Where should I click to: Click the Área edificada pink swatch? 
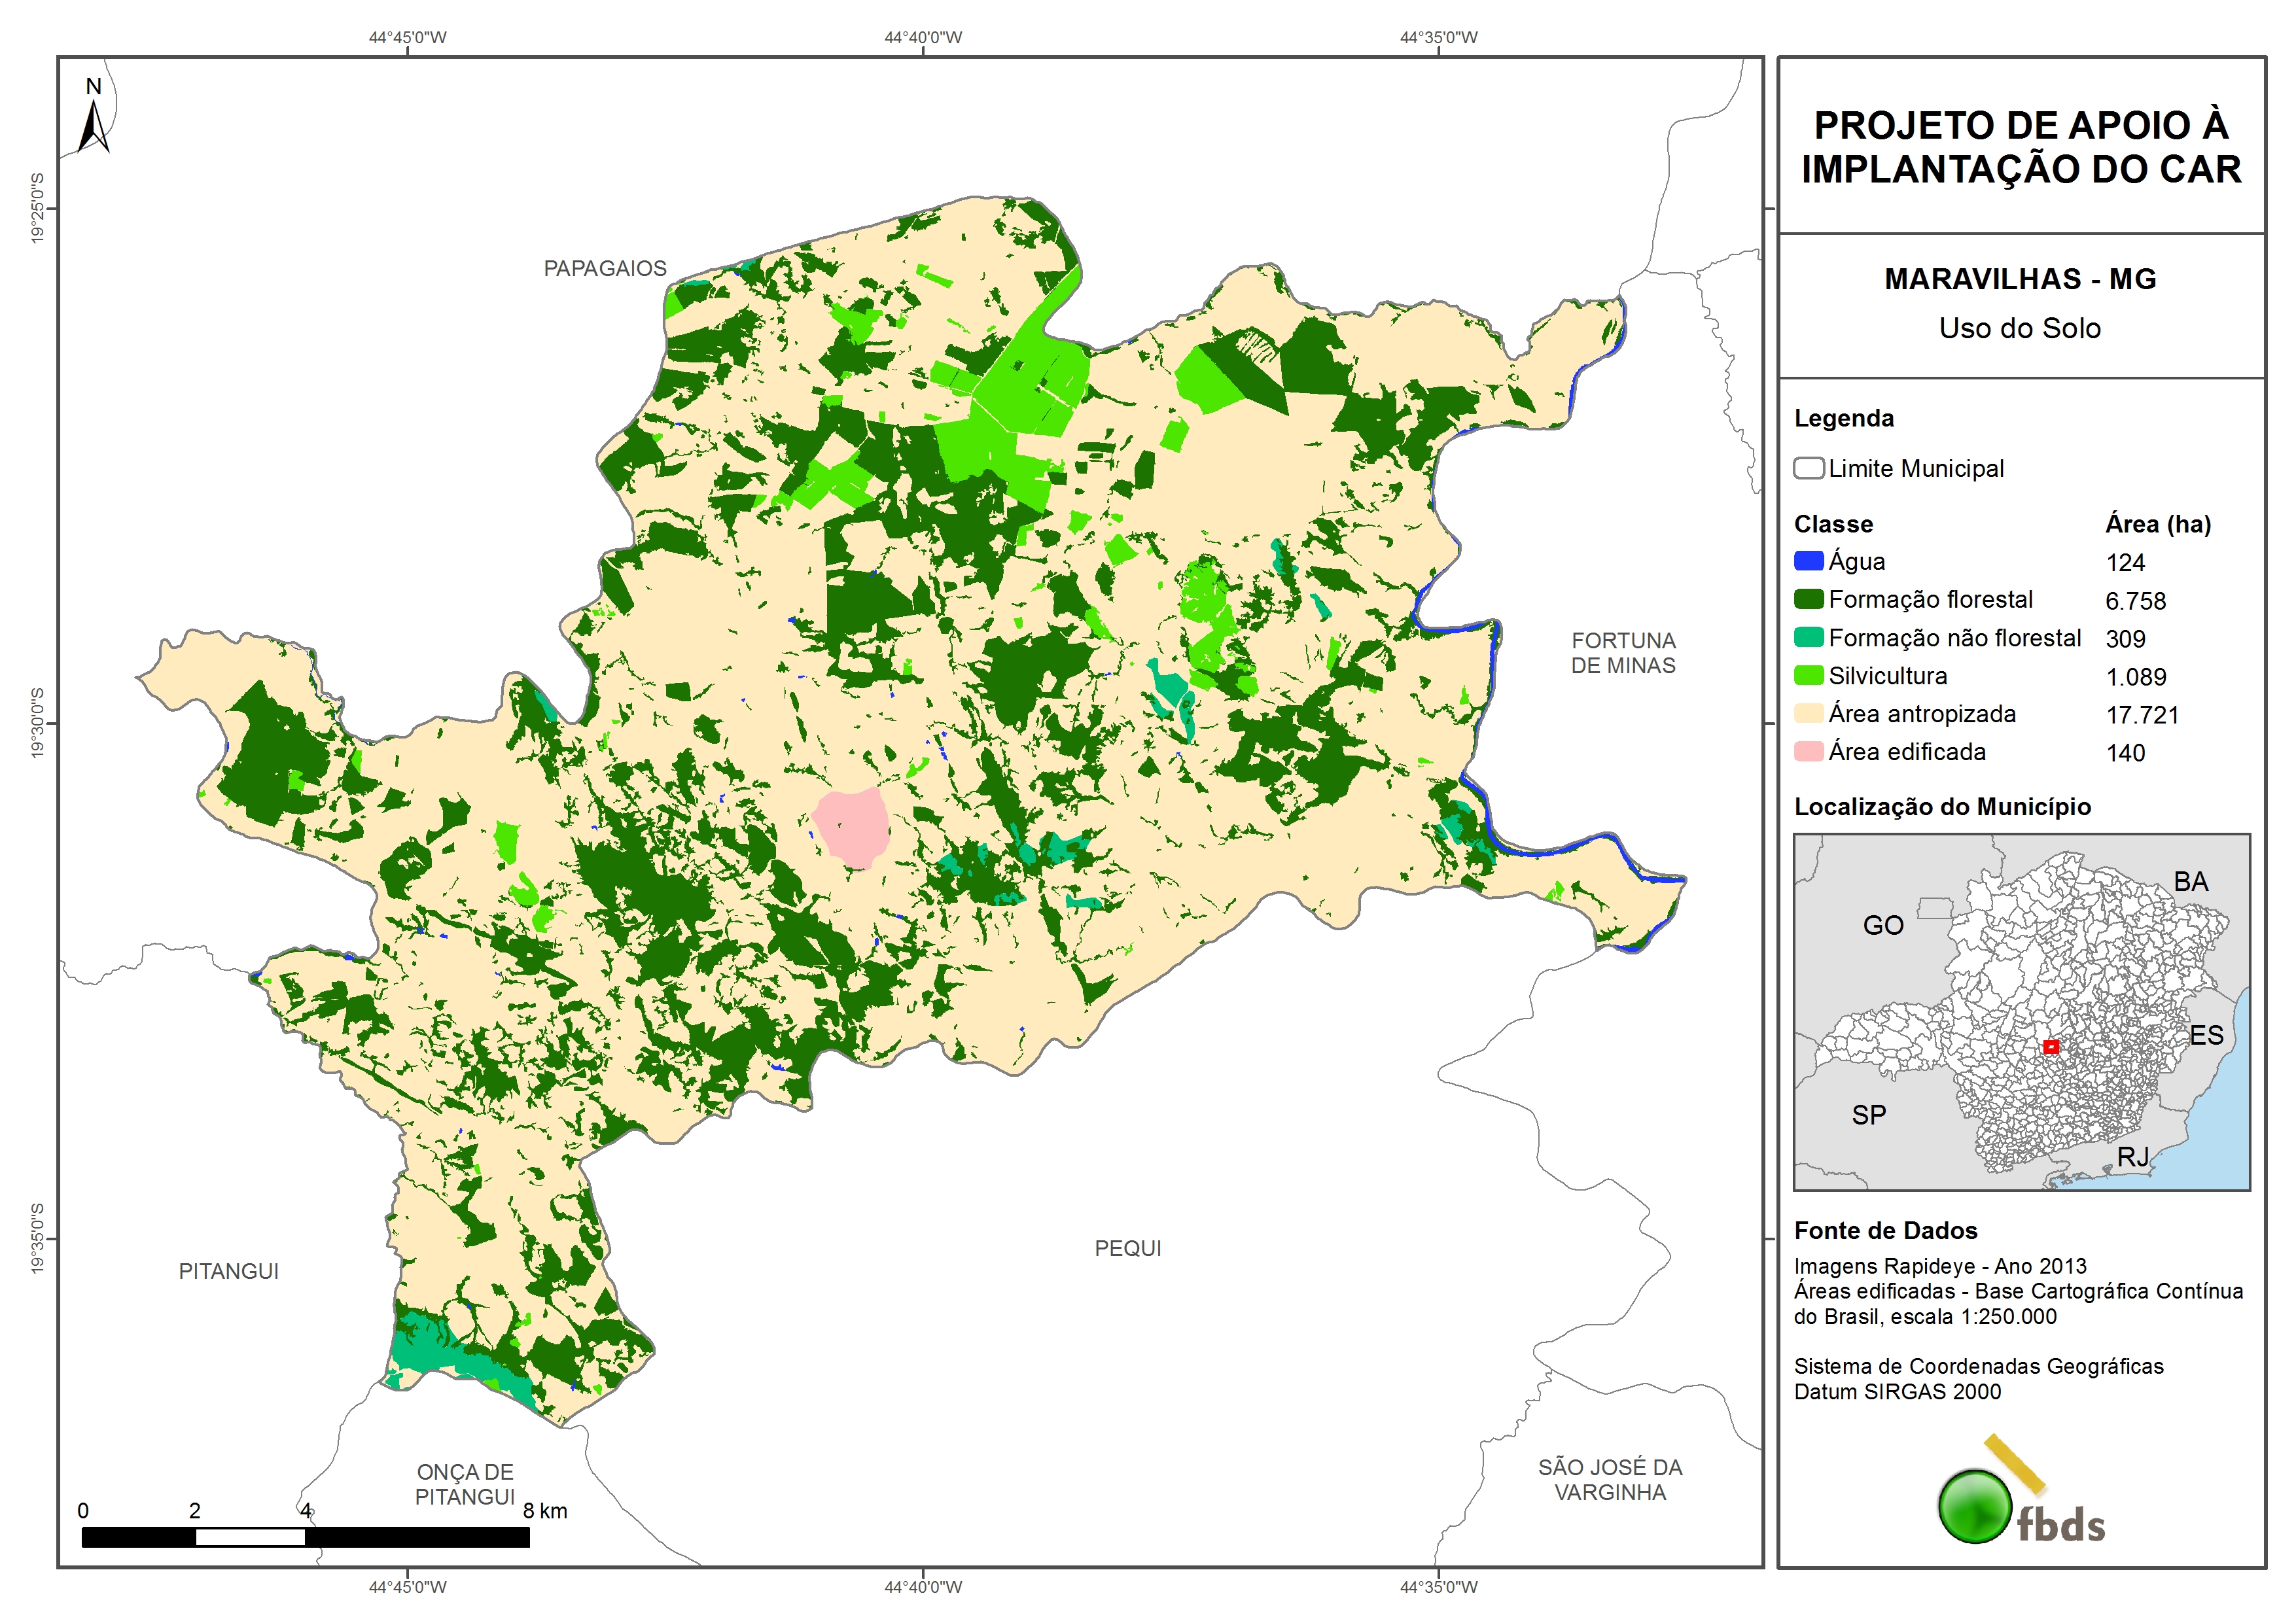tap(1808, 751)
